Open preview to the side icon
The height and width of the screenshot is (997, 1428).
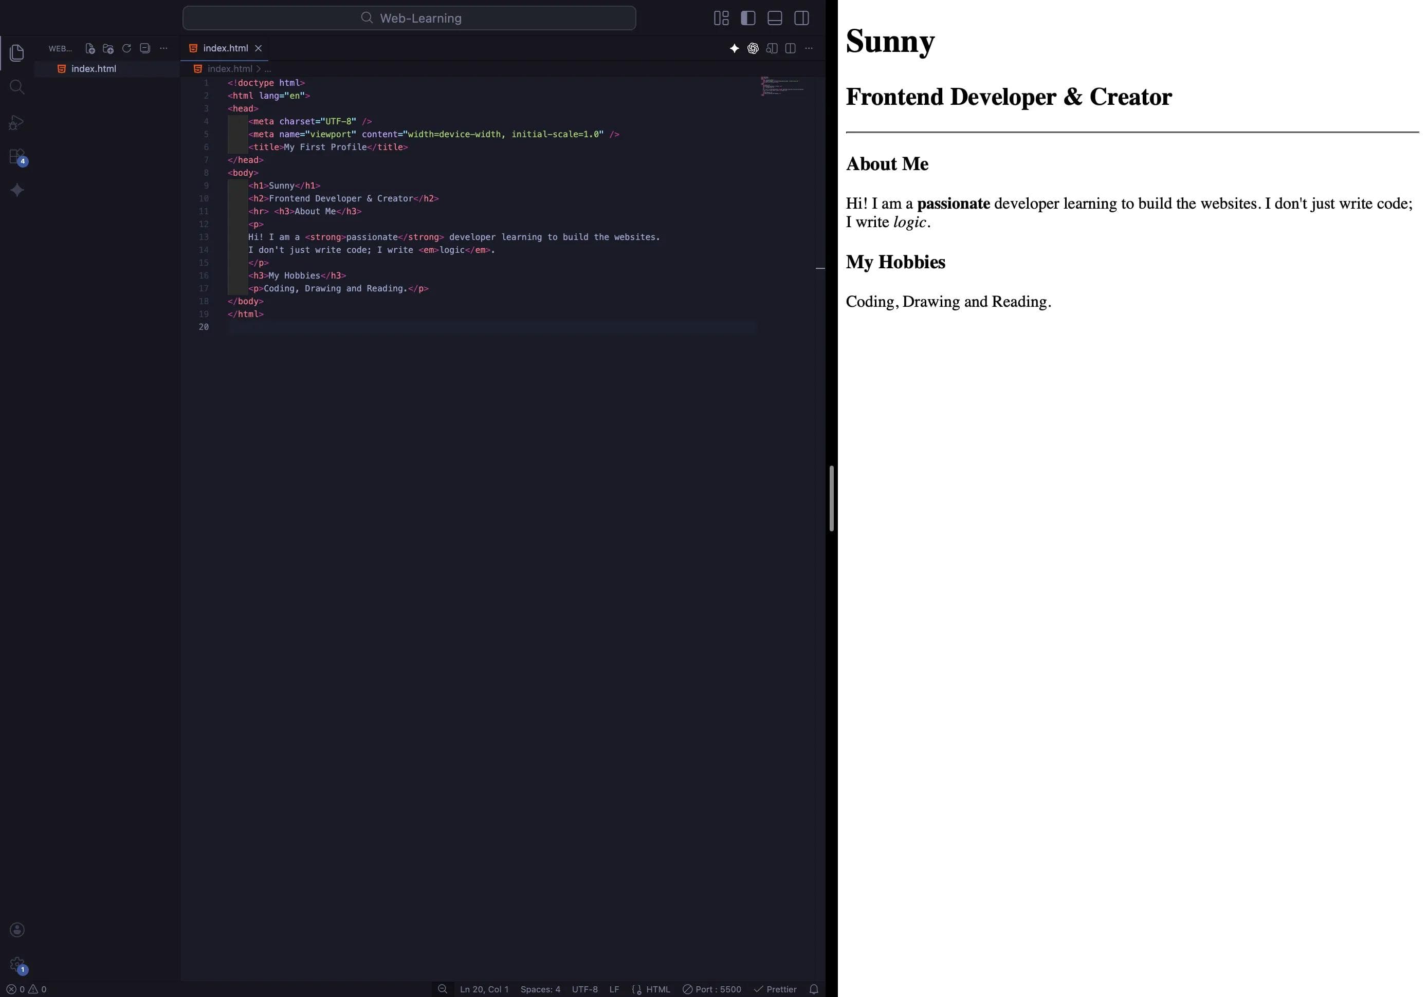[x=772, y=48]
